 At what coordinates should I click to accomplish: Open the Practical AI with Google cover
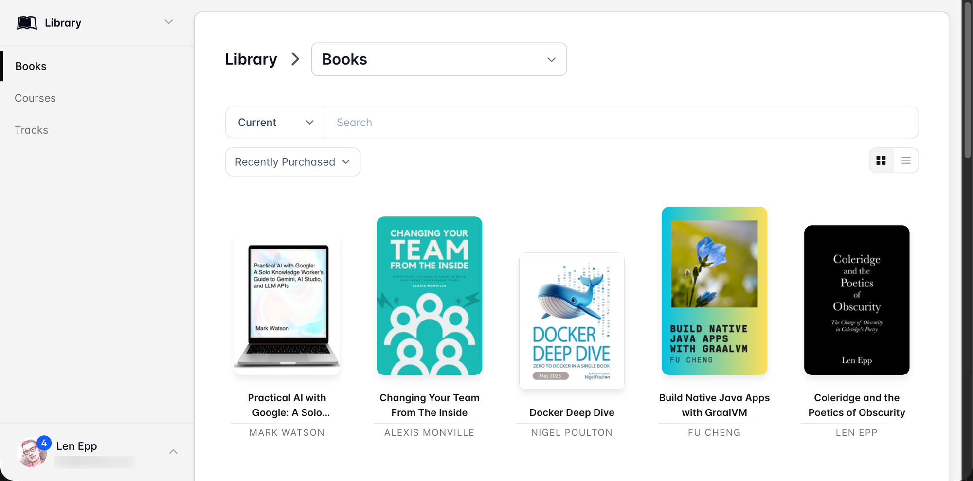[x=287, y=304]
